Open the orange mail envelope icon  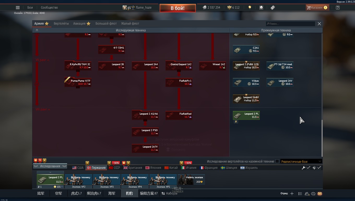coord(319,194)
